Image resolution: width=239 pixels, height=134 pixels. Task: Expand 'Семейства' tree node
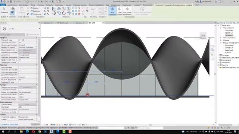point(218,63)
